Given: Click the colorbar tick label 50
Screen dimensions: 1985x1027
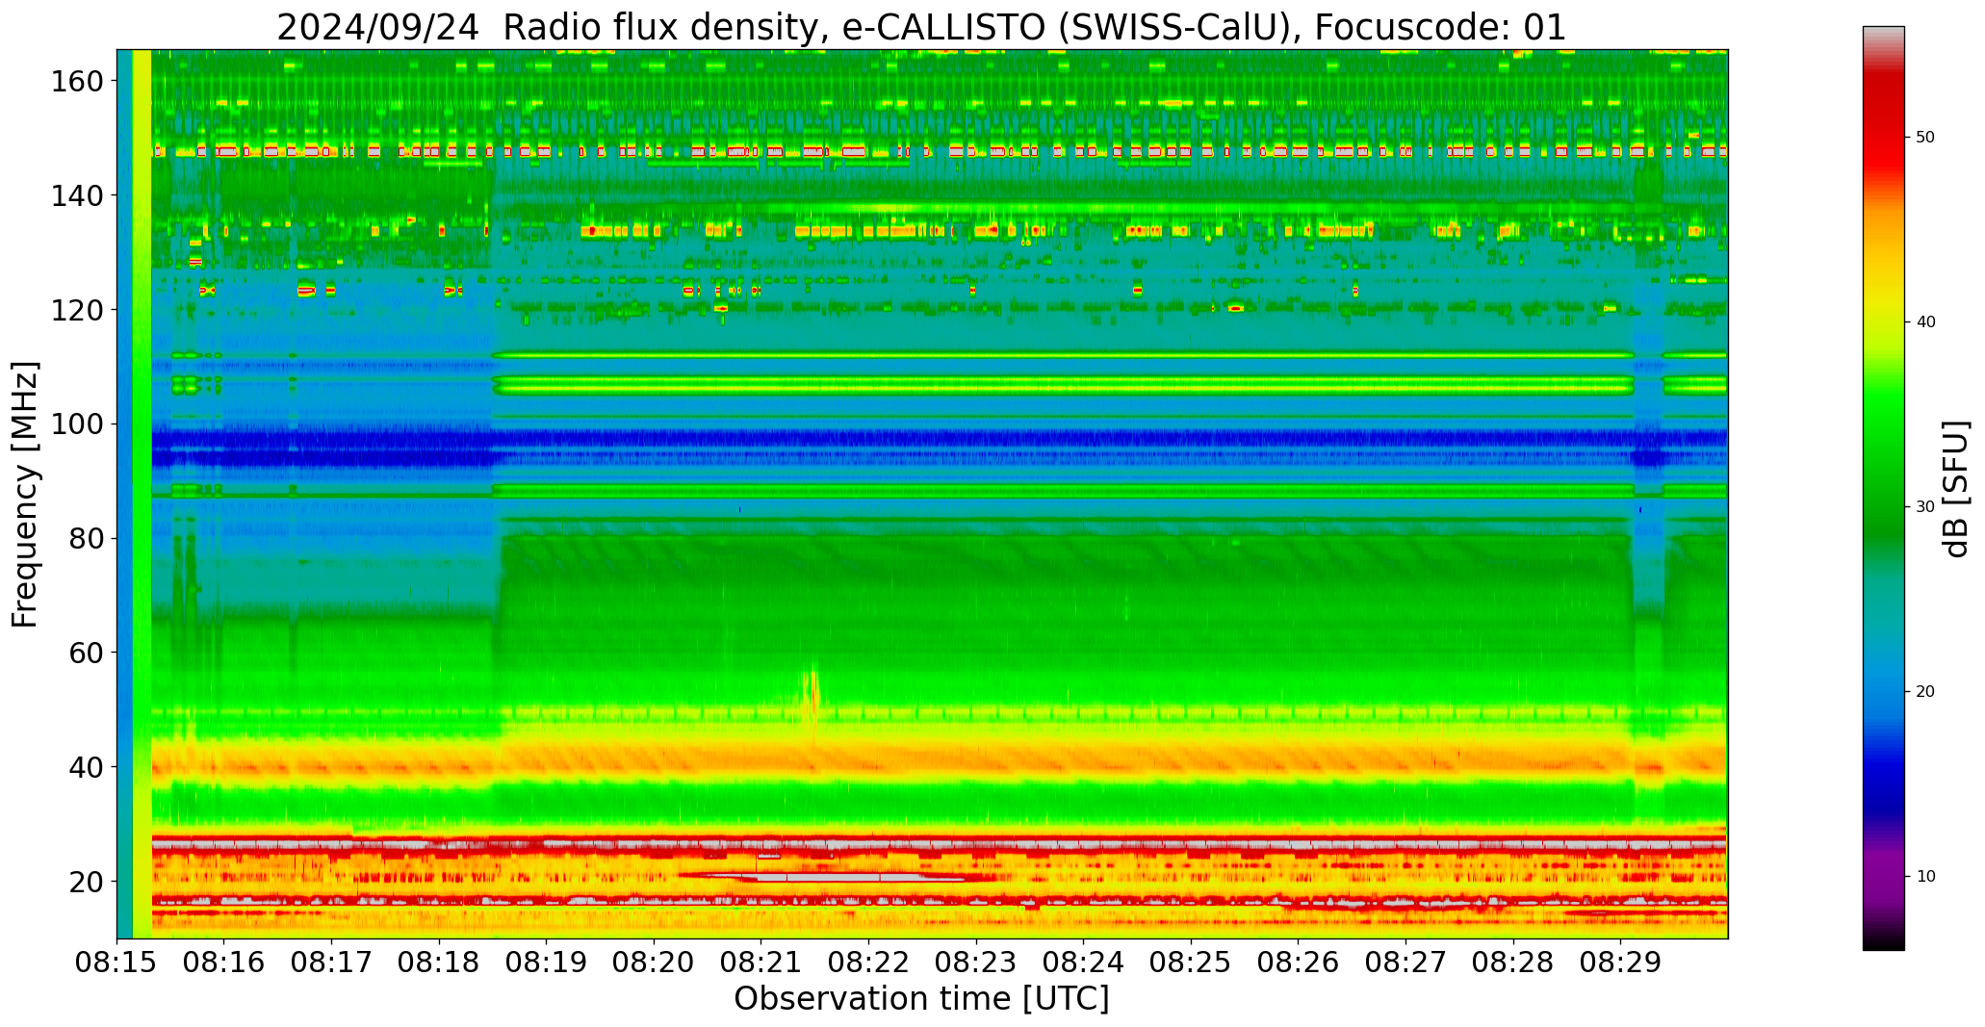Looking at the screenshot, I should coord(1925,137).
